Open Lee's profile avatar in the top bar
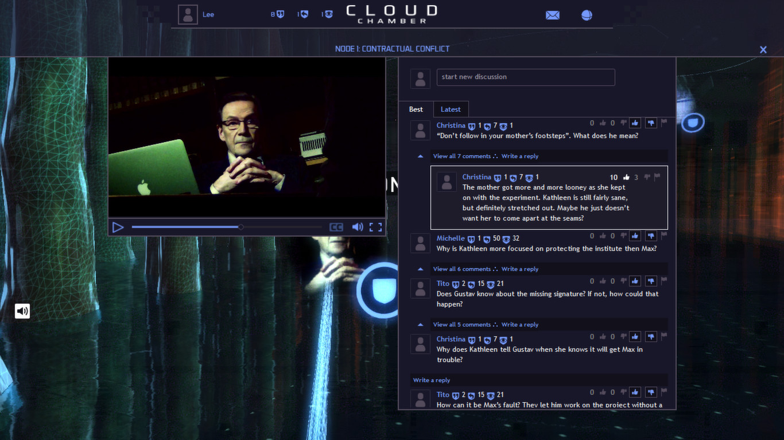The width and height of the screenshot is (784, 440). coord(188,14)
